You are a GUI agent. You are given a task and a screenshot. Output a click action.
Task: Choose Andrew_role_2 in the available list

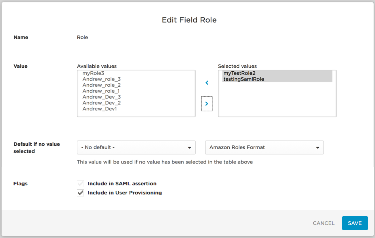coord(101,85)
